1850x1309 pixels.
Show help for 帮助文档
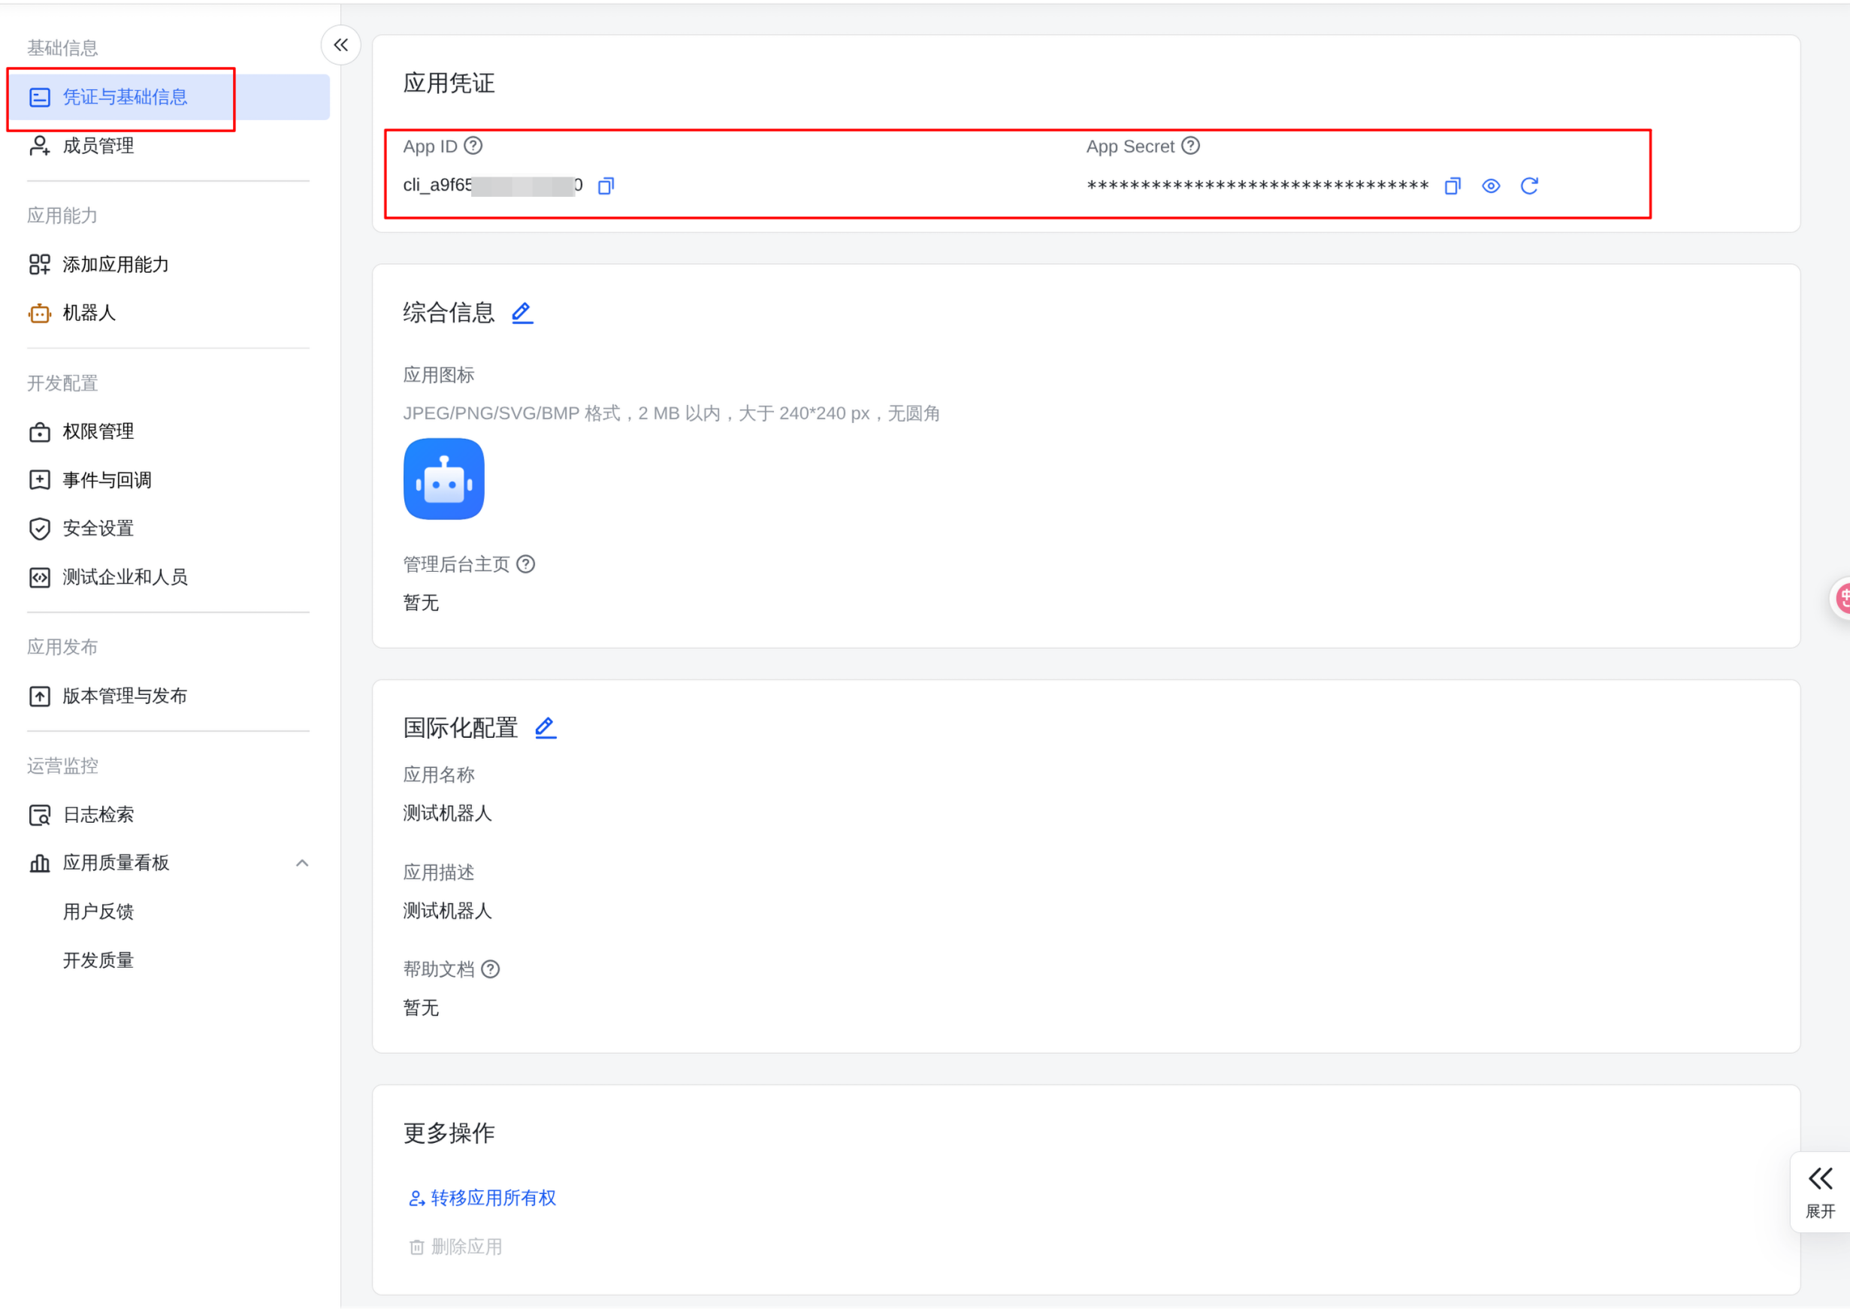[491, 969]
